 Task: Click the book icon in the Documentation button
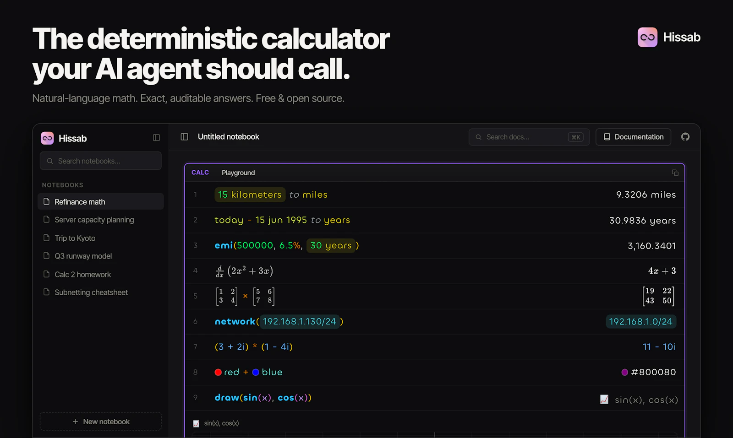607,137
